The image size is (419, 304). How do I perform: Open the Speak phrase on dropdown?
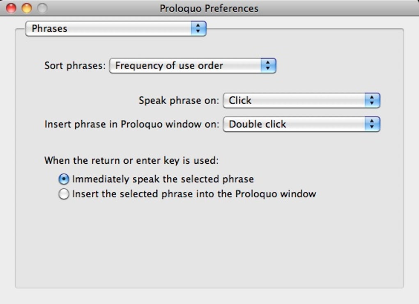295,101
